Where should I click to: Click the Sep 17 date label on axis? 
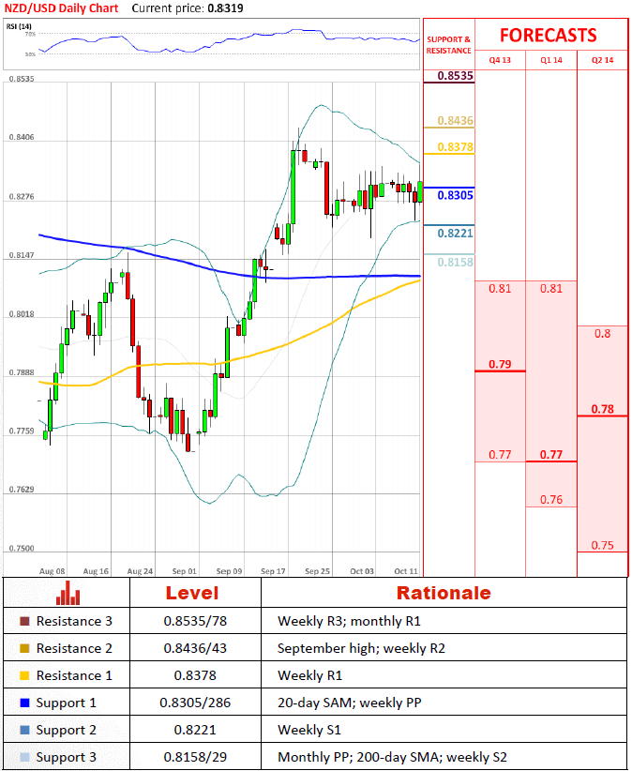pos(274,570)
